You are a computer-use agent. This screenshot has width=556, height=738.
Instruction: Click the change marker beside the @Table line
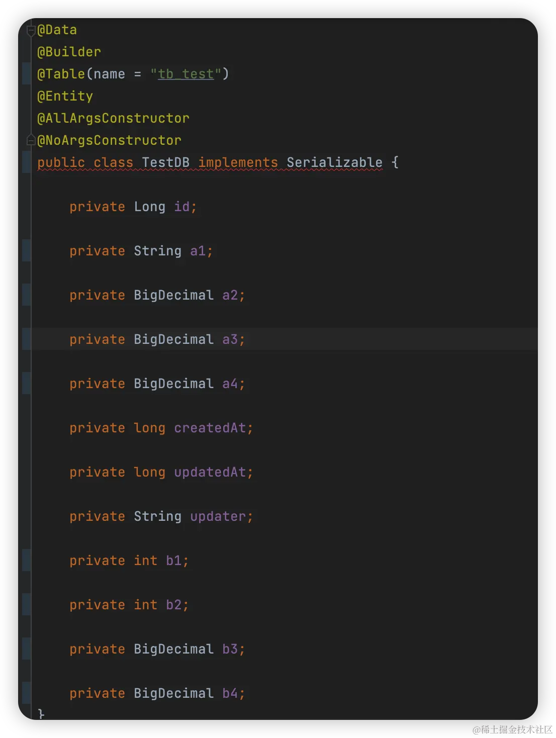tap(27, 74)
